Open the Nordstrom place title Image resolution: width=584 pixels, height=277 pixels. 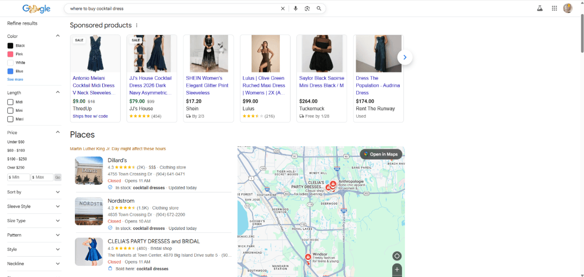(121, 201)
